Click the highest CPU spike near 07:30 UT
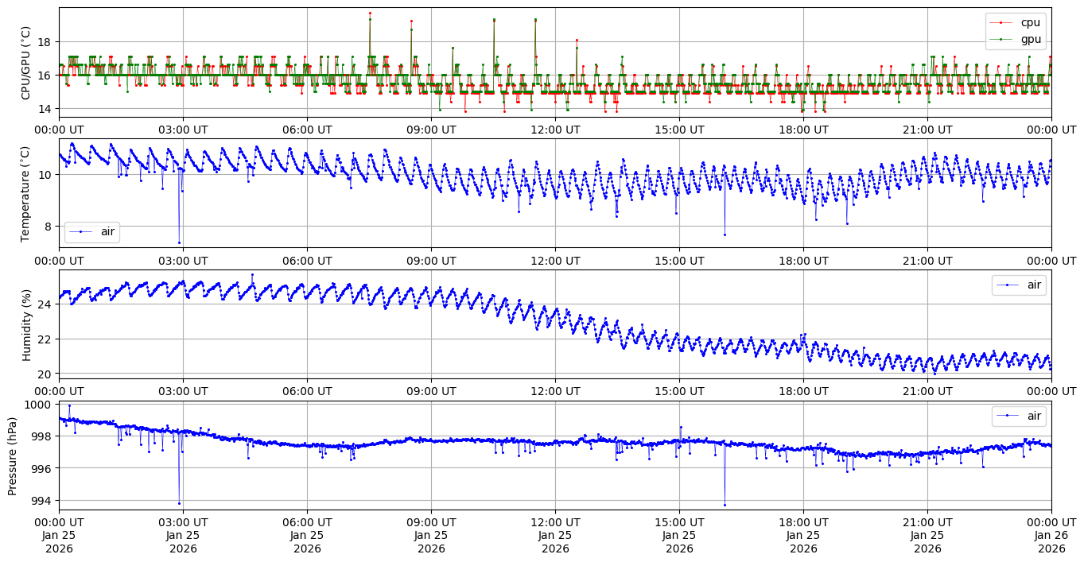 (370, 13)
